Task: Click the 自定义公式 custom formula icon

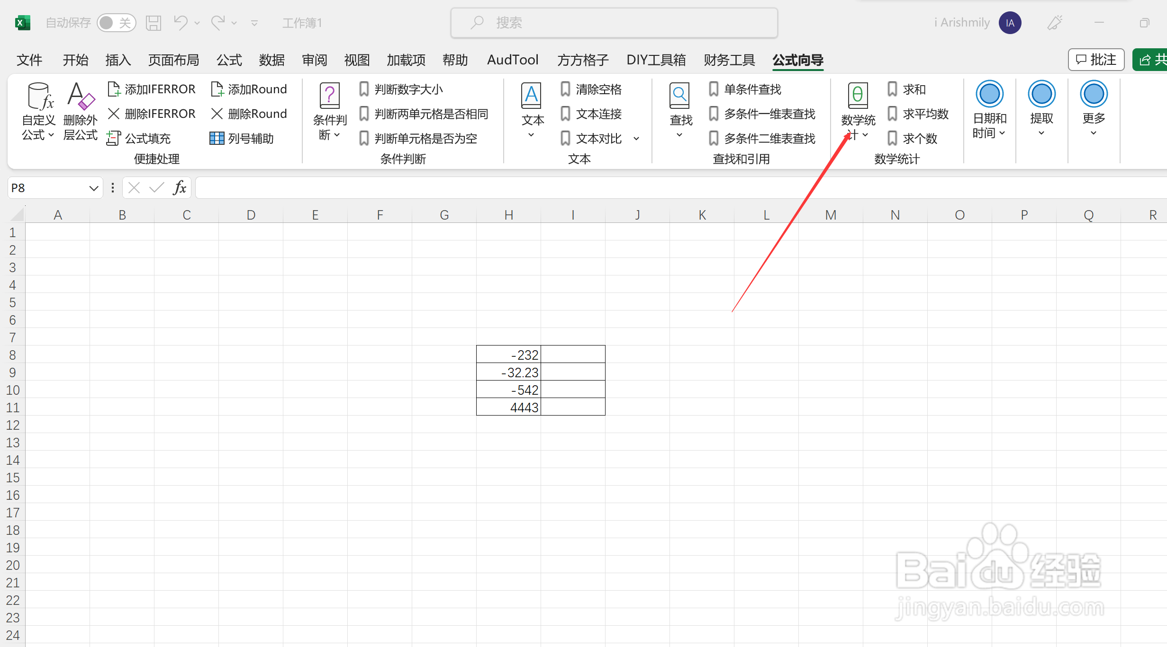Action: pos(39,97)
